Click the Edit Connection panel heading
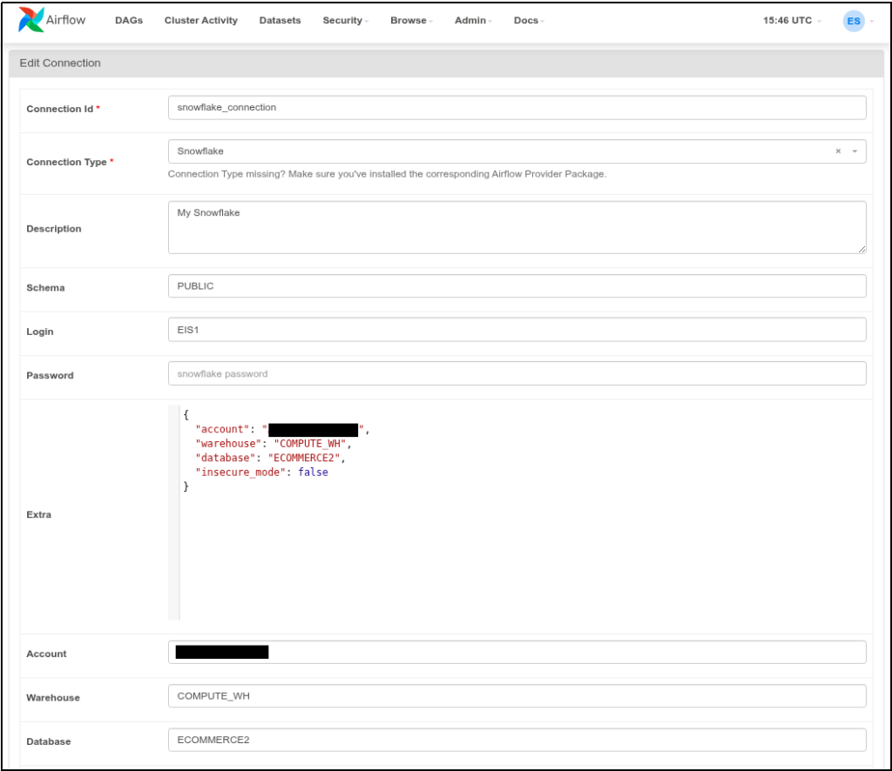This screenshot has height=771, width=892. point(60,63)
